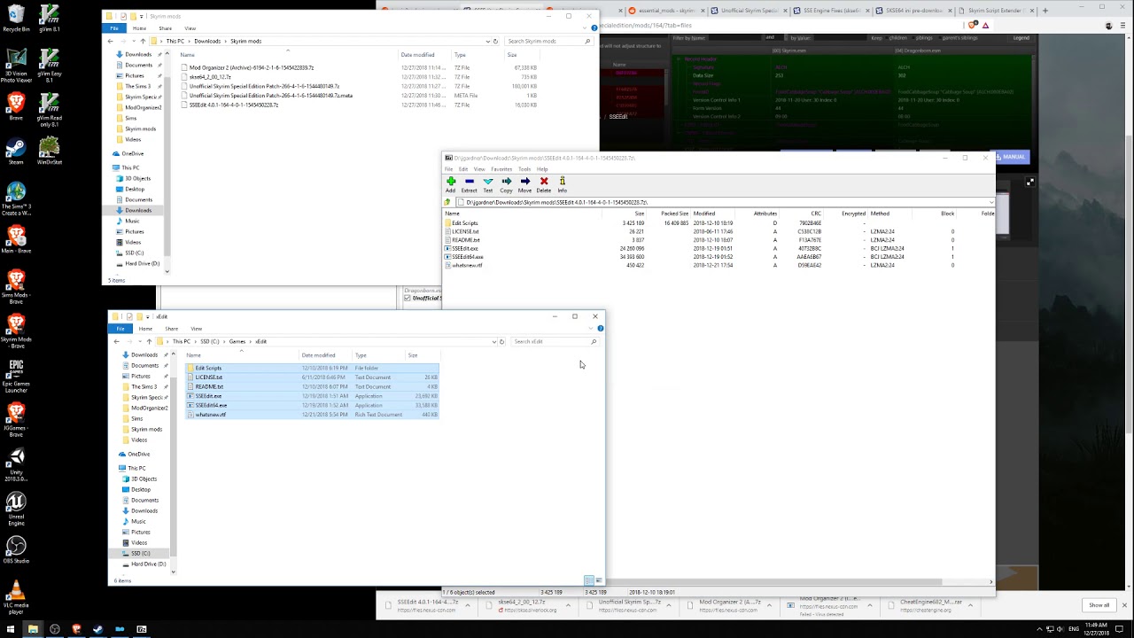The height and width of the screenshot is (638, 1134).
Task: Click the up arrow in Skyrim mods Explorer
Action: (143, 41)
